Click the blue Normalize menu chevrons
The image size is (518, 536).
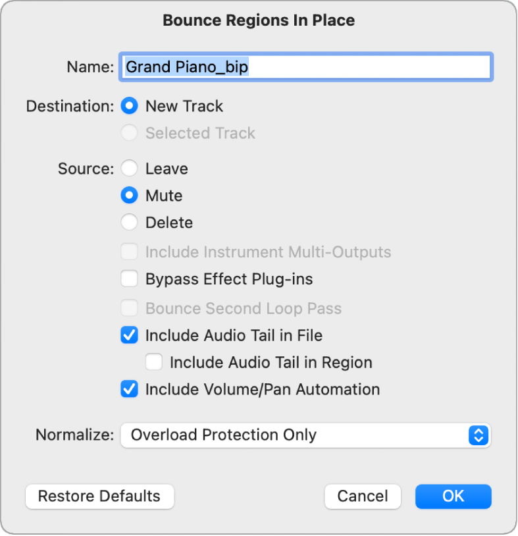pyautogui.click(x=479, y=435)
